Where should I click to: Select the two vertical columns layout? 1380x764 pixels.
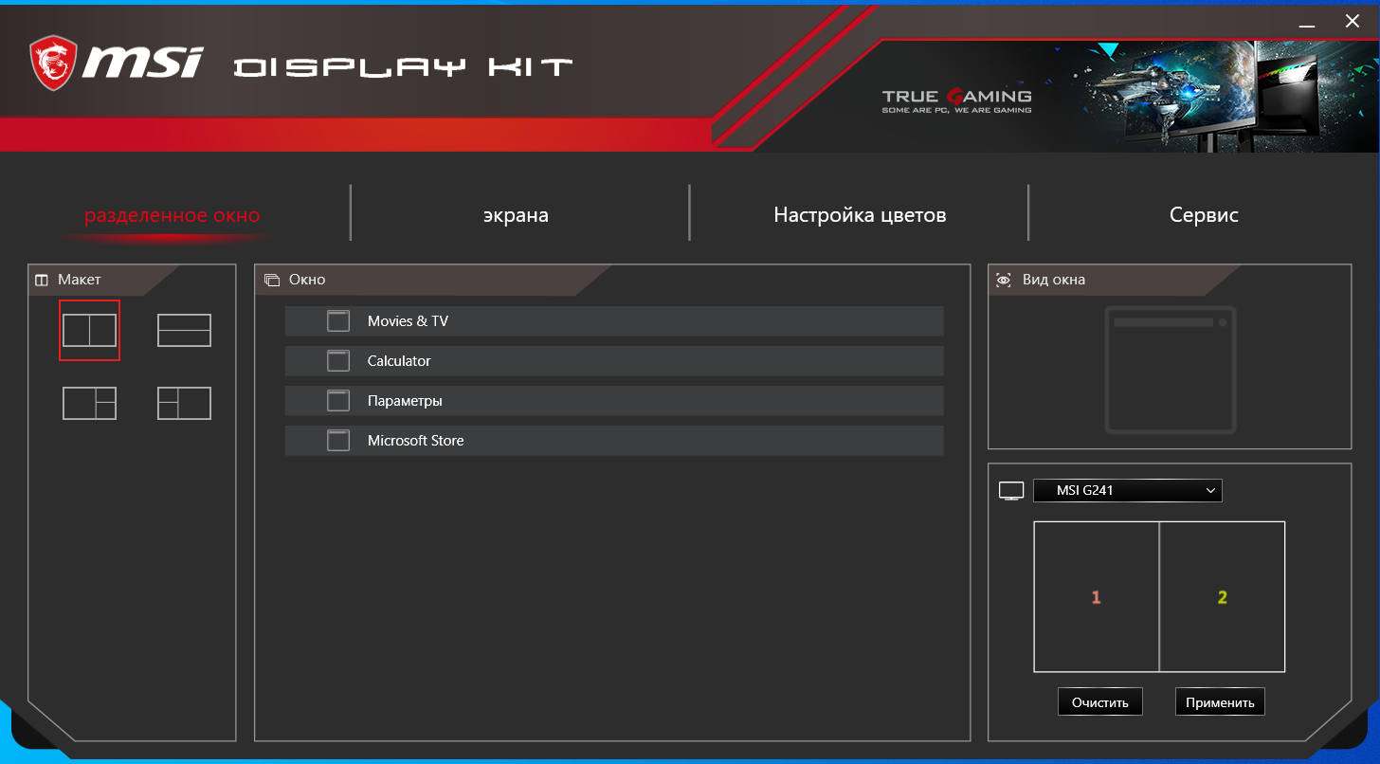(89, 330)
